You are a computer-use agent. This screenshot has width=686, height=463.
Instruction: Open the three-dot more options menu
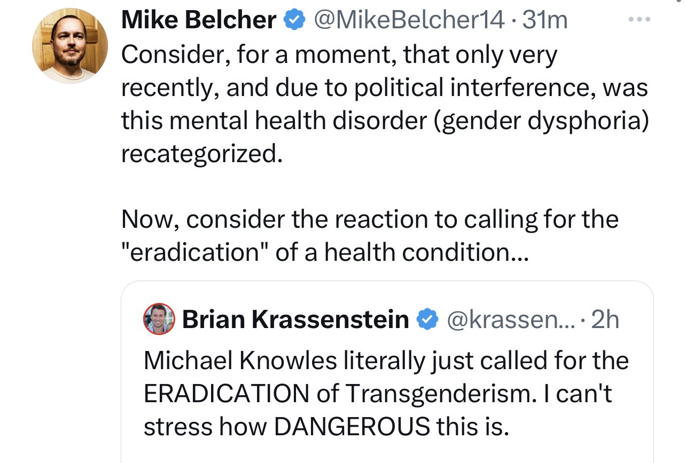(639, 20)
